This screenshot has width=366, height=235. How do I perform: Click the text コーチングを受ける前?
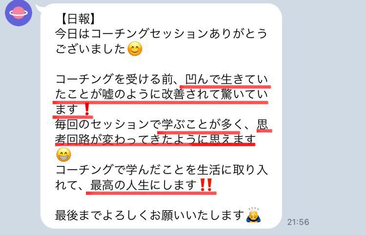tap(114, 79)
